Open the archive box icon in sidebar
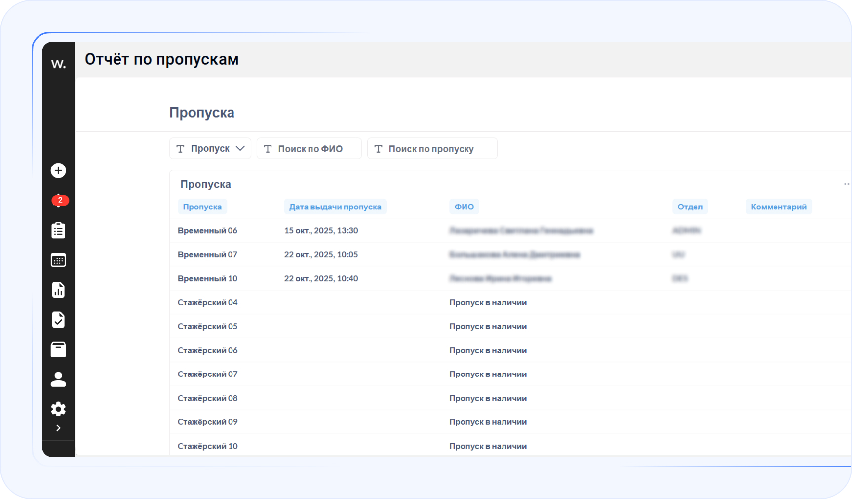The width and height of the screenshot is (852, 499). (x=58, y=349)
